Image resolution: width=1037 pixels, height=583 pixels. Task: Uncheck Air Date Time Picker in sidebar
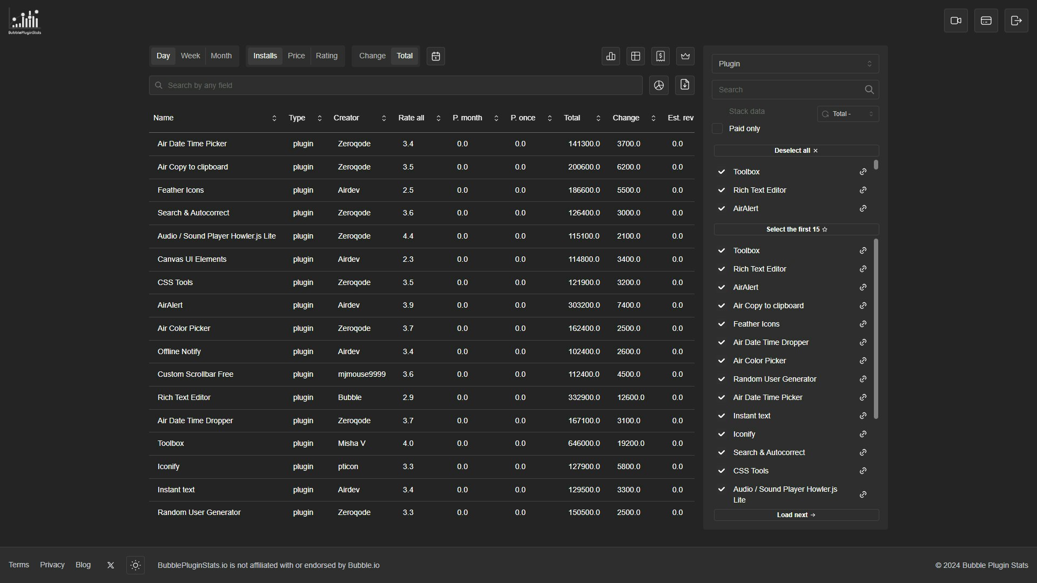[722, 397]
